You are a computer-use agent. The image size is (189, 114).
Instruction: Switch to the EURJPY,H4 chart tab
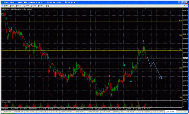coord(131,112)
